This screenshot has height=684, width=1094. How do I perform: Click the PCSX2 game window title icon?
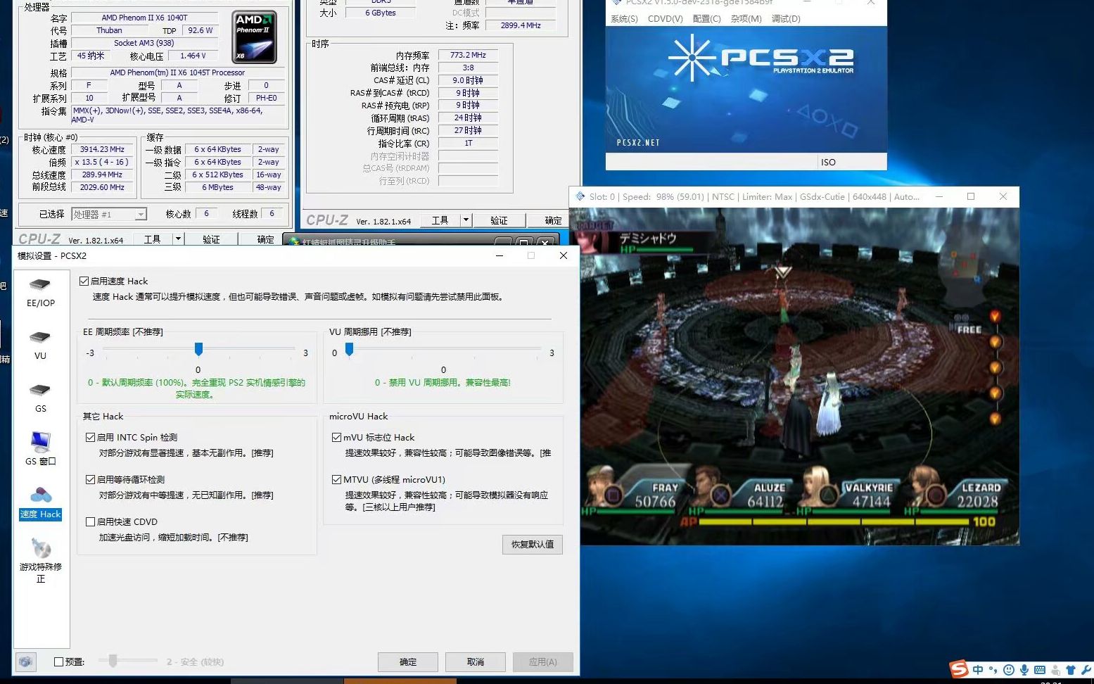580,196
